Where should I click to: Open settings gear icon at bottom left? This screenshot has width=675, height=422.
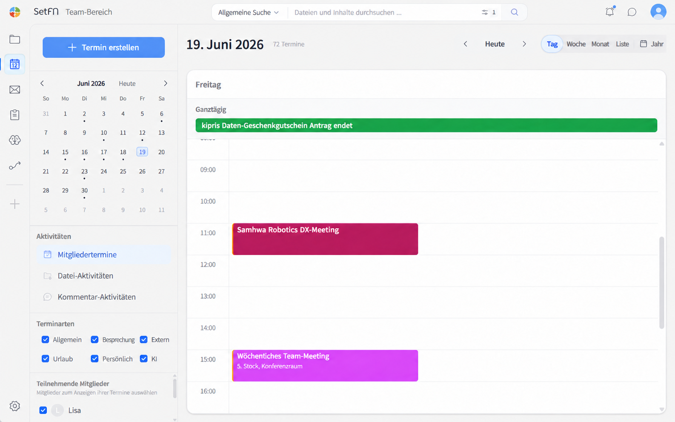click(x=15, y=406)
